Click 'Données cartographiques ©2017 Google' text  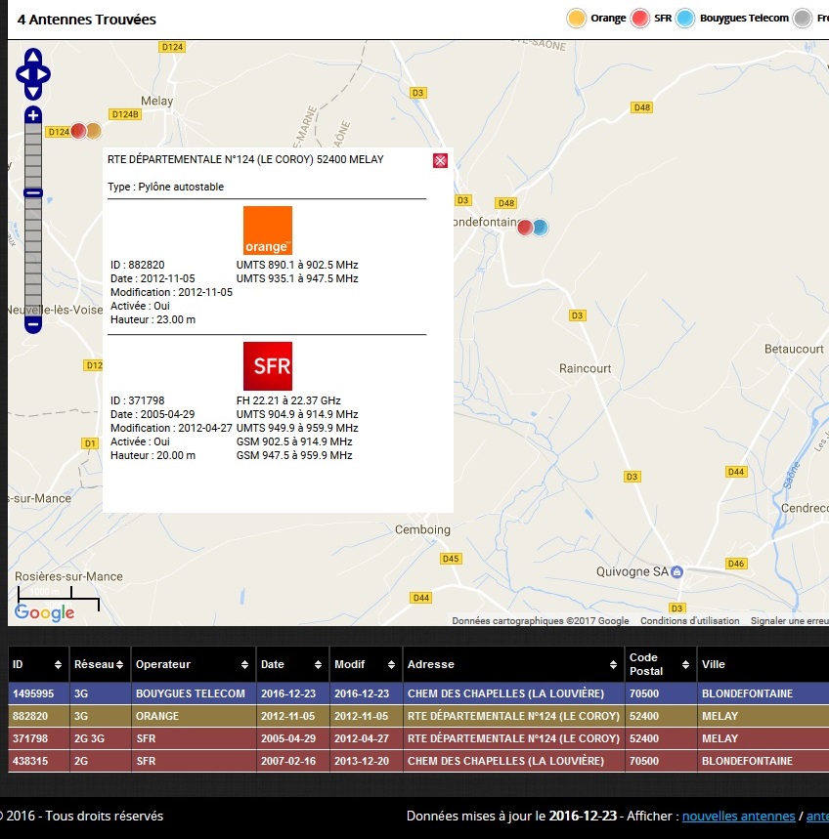[541, 620]
